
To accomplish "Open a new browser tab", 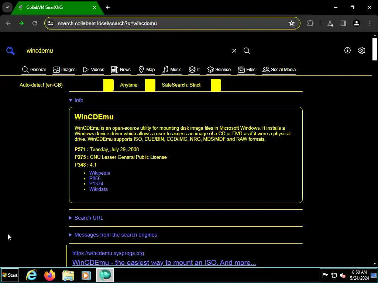I will pyautogui.click(x=108, y=7).
